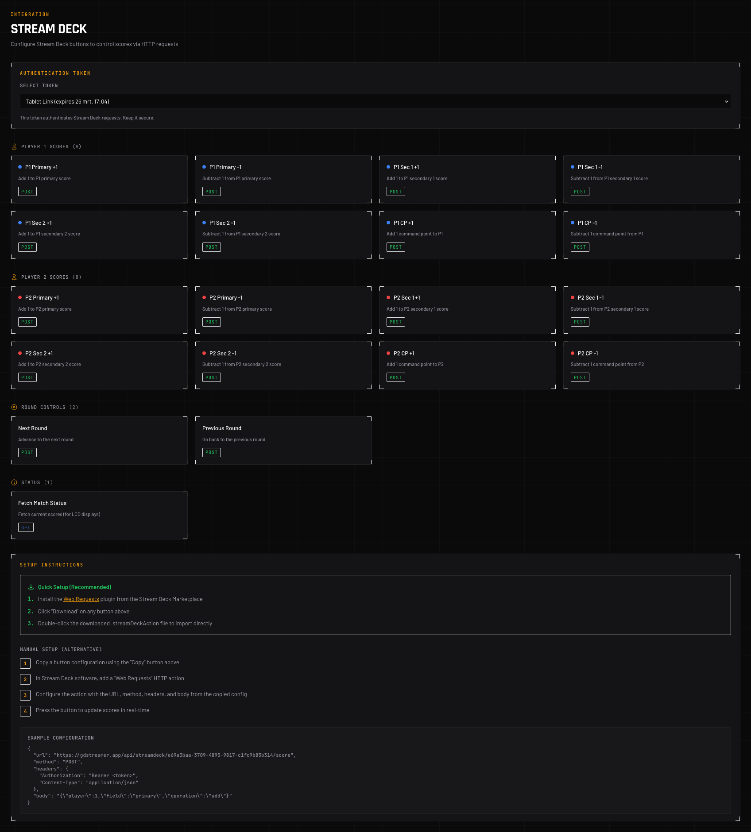Click POST on the Previous Round card
751x832 pixels.
[x=212, y=452]
